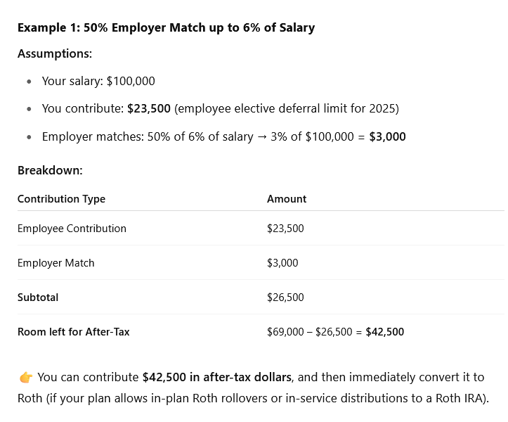Select the Employer Match row label
Screen dimensions: 508x422
(56, 263)
